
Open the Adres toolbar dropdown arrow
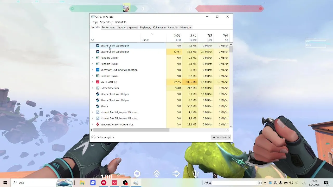point(257,183)
